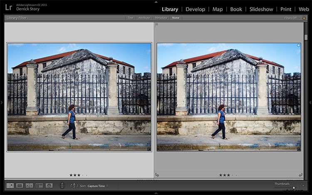Expand the left panel arrow
The image size is (312, 195).
[x=2, y=102]
